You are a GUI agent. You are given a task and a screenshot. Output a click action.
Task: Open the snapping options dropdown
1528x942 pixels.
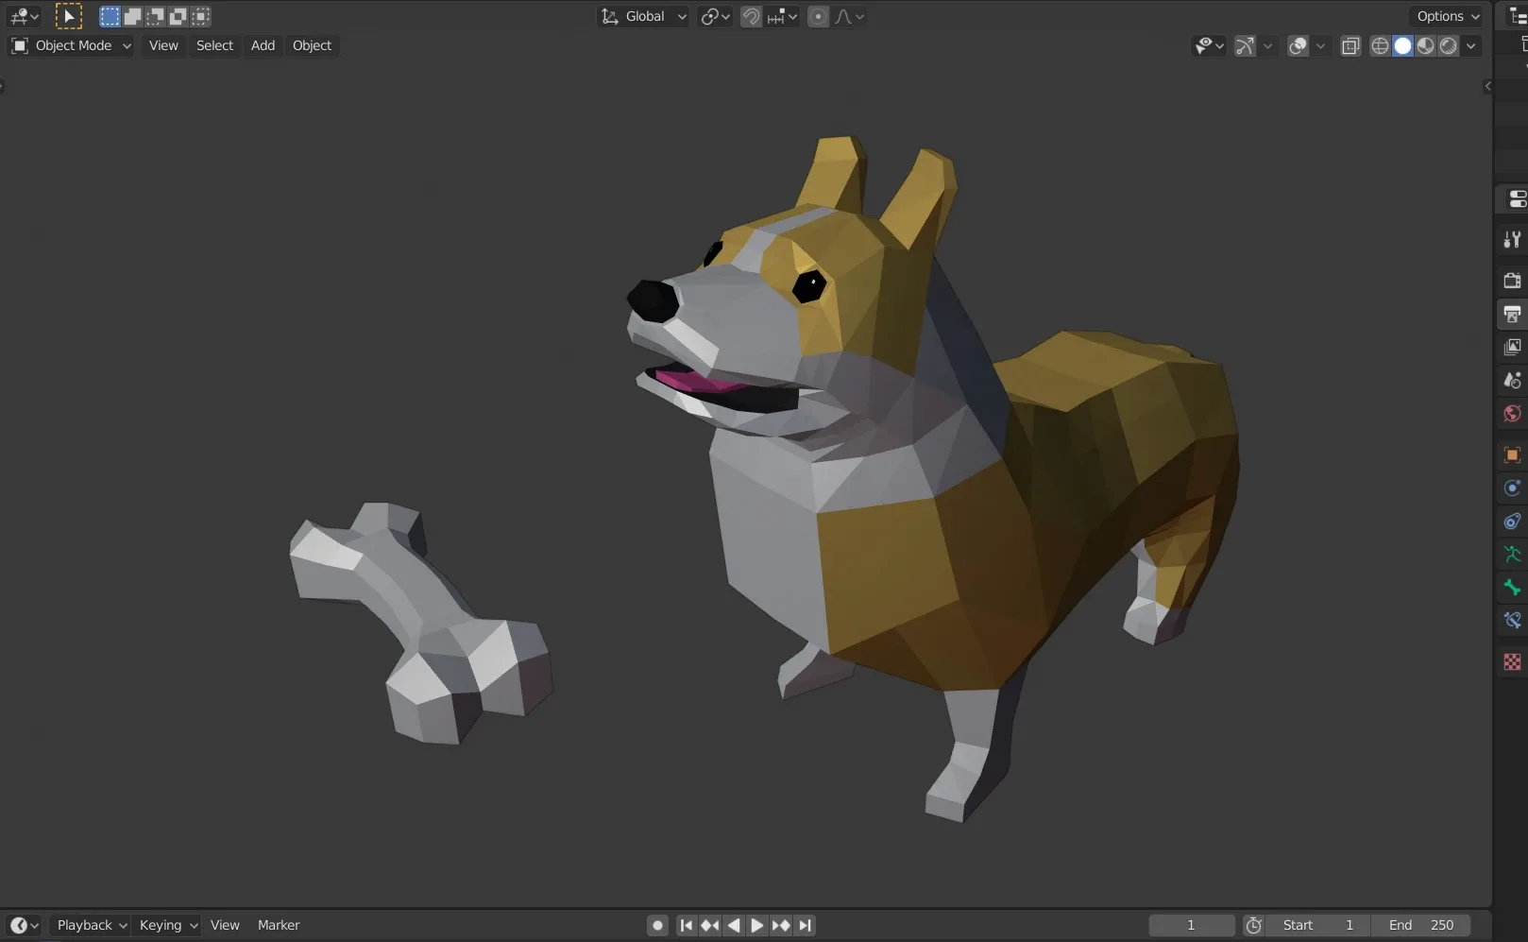pos(782,16)
